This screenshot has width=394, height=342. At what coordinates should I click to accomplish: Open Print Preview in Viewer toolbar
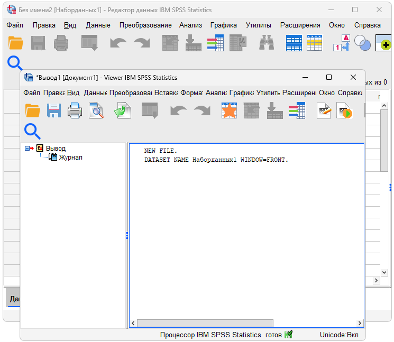[96, 110]
